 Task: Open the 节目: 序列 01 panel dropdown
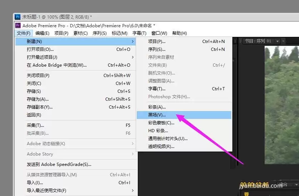tap(278, 41)
